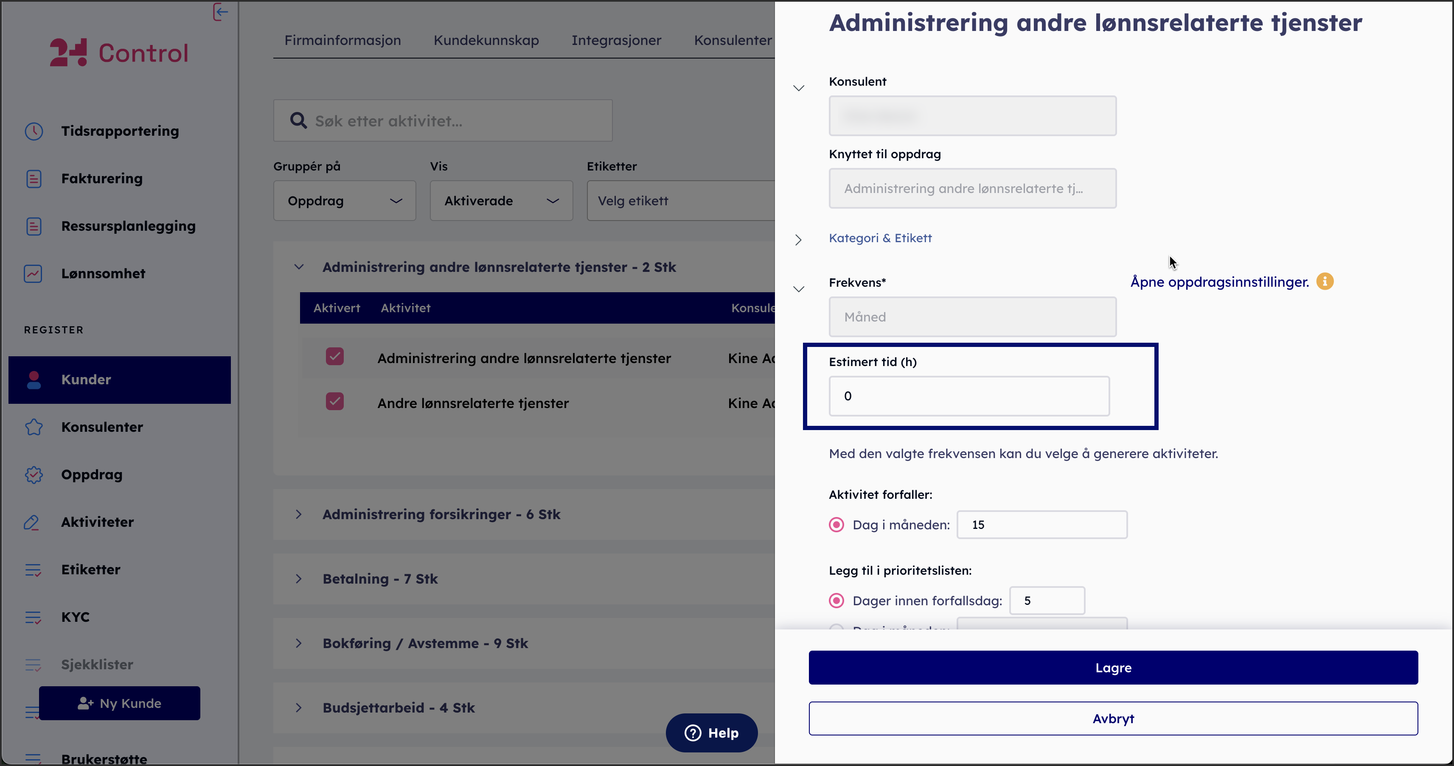The height and width of the screenshot is (766, 1454).
Task: Uncheck Administrering andre lønnsrelaterte tjenester activity
Action: [335, 356]
